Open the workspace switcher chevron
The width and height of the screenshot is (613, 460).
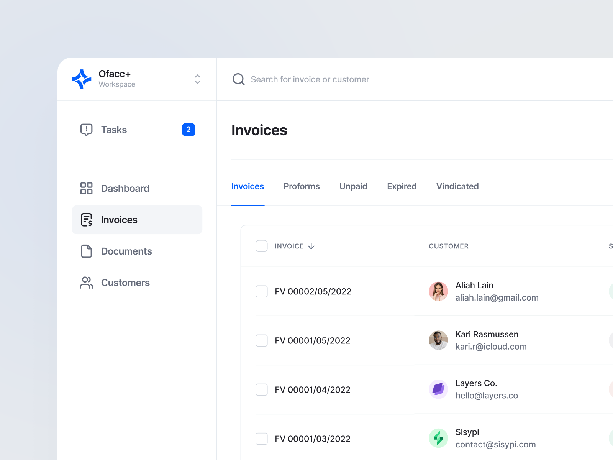pyautogui.click(x=197, y=79)
